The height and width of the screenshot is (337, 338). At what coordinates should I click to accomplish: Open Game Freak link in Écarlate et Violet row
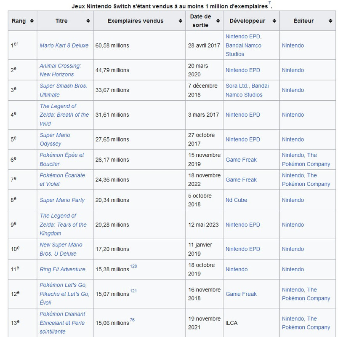241,180
